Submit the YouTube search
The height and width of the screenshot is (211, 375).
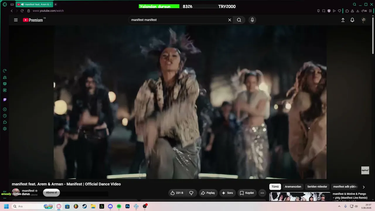239,20
